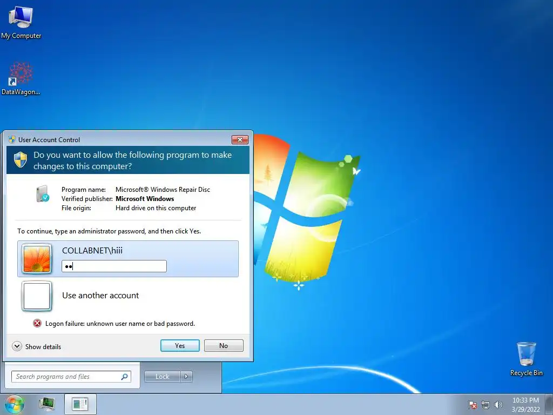Close the User Account Control dialog
This screenshot has height=415, width=553.
(240, 140)
